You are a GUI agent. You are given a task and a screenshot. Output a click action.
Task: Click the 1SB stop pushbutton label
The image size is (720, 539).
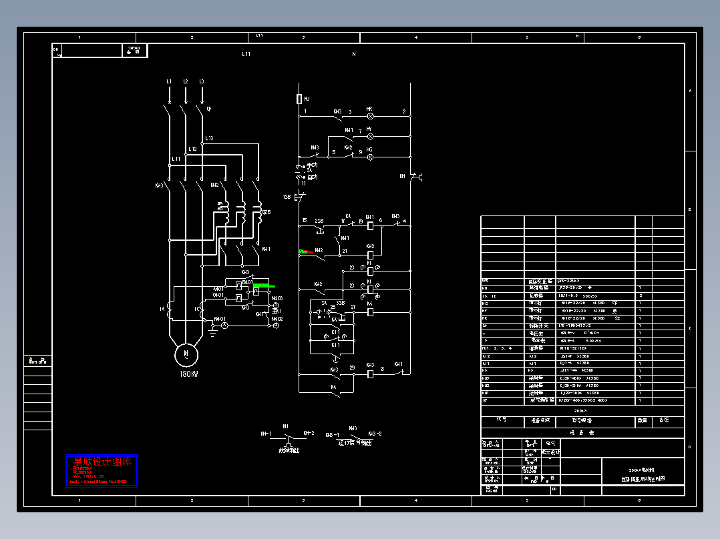(287, 197)
